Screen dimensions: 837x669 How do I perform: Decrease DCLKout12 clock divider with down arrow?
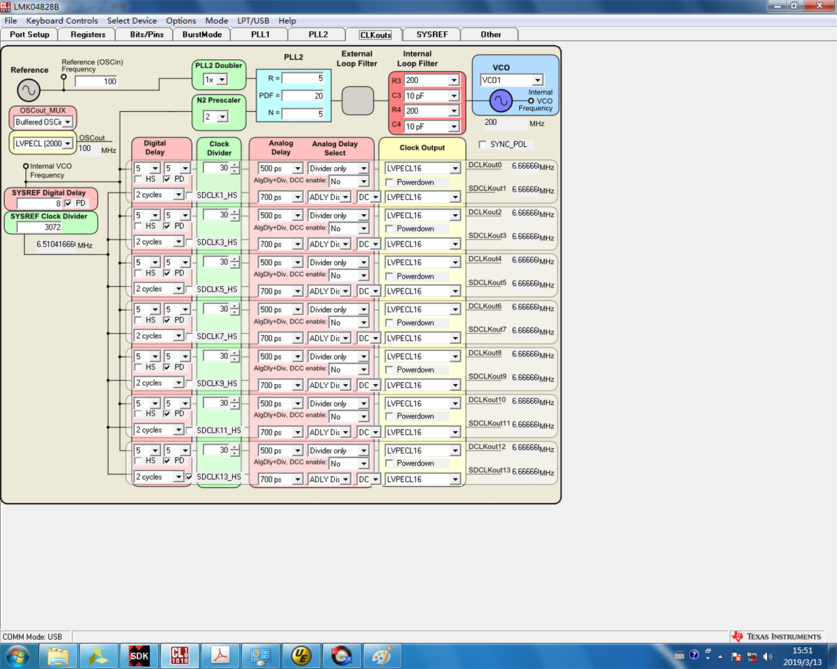[x=235, y=453]
